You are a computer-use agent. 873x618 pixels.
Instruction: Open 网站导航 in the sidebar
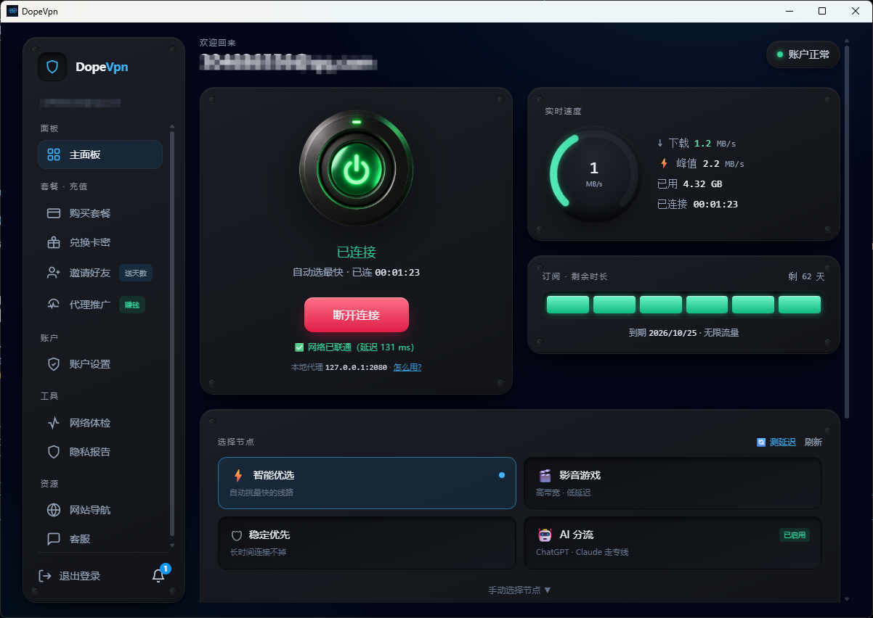click(x=100, y=510)
